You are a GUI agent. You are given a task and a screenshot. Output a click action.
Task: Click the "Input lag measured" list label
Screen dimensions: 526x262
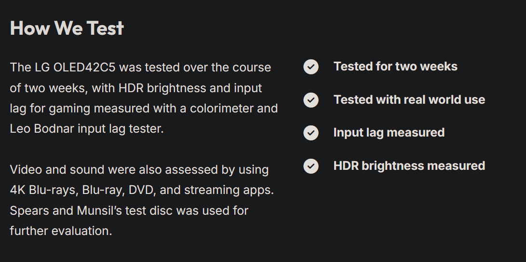coord(389,133)
